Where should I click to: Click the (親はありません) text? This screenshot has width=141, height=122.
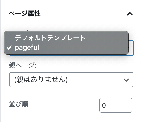pyautogui.click(x=41, y=80)
